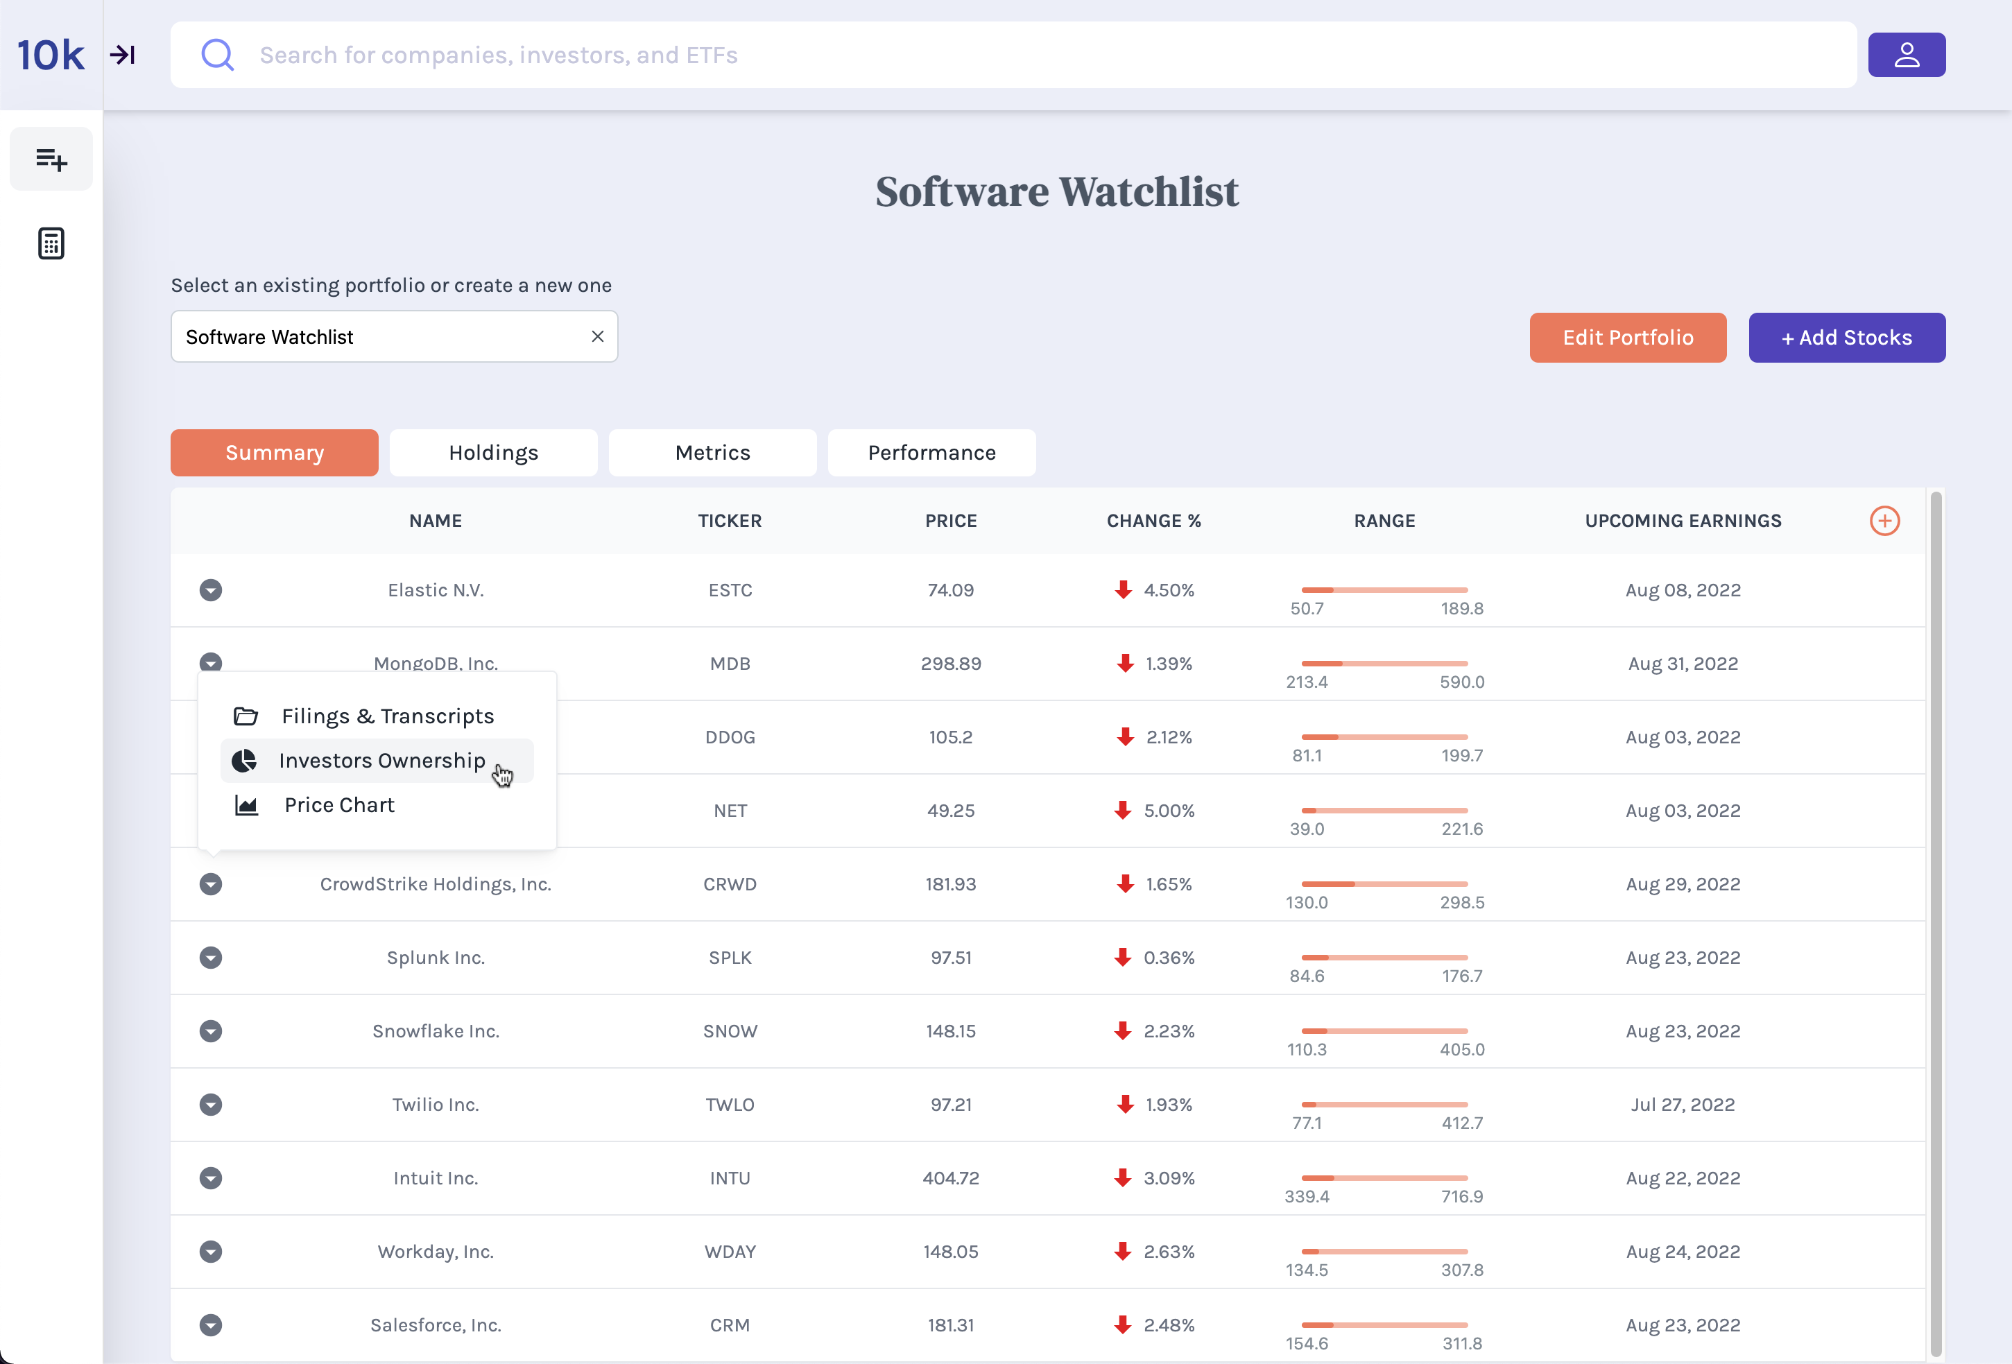Open the portfolio selector combo box
The height and width of the screenshot is (1364, 2012).
(x=394, y=337)
